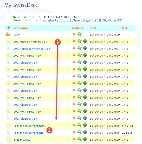Click the green arrows icon for 201_vm_ogm1.wav

click(x=80, y=55)
